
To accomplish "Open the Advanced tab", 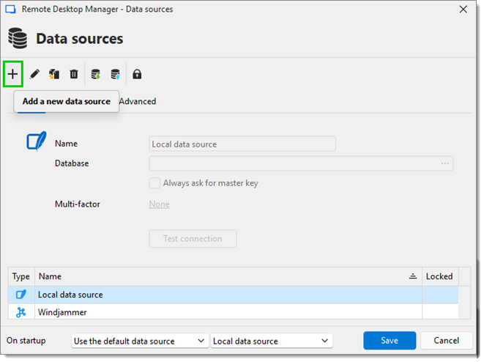I will pyautogui.click(x=138, y=101).
